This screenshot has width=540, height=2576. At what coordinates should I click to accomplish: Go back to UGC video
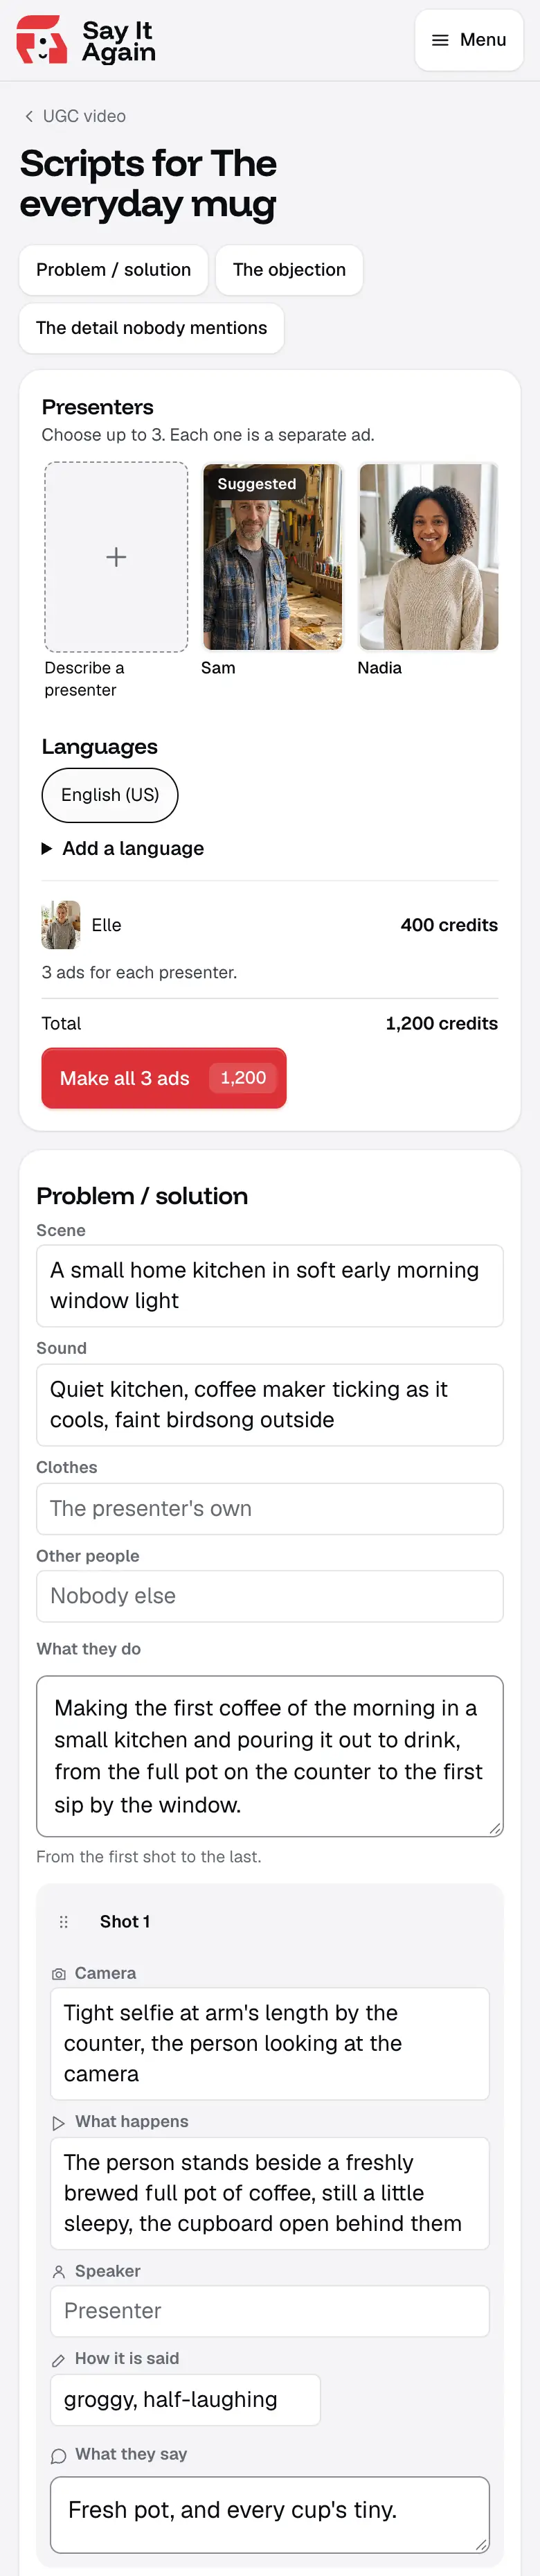coord(75,116)
